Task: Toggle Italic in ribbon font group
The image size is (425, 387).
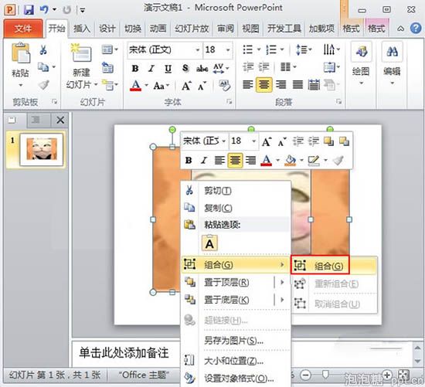Action: [151, 69]
